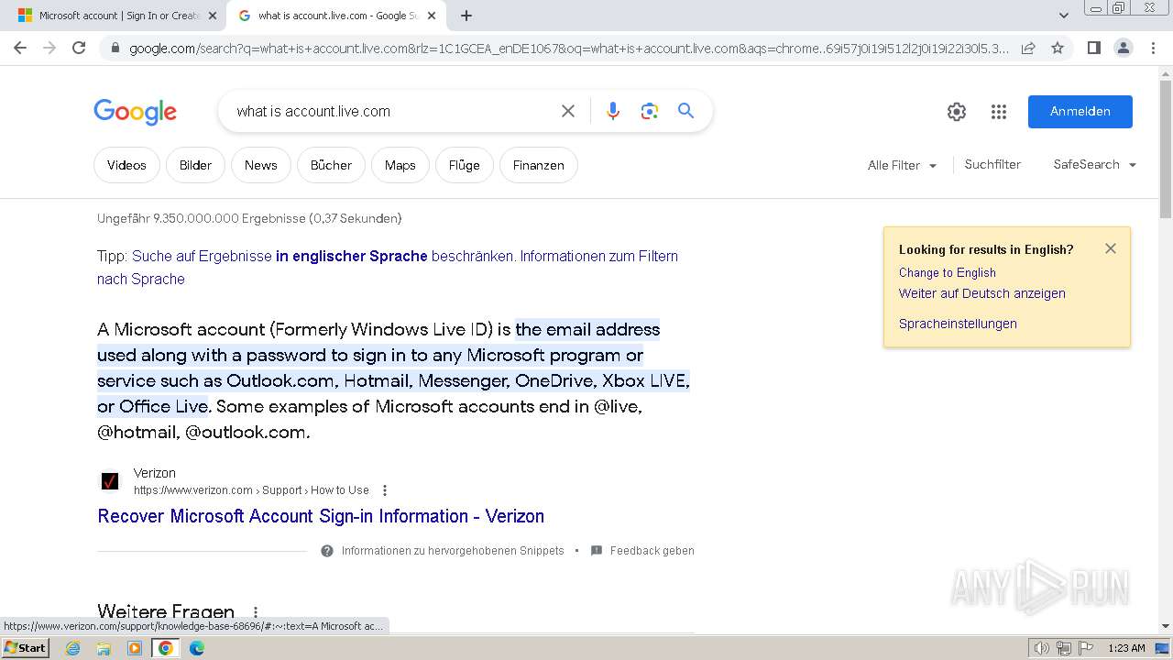Open Weitere Fragen options menu
This screenshot has width=1173, height=660.
256,612
